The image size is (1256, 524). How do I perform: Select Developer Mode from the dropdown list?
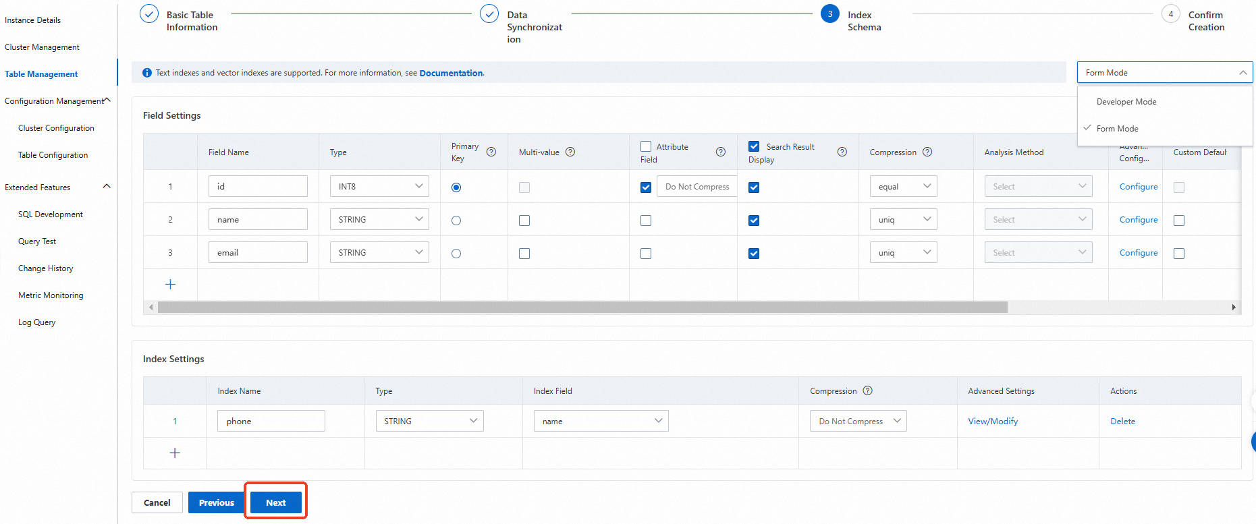pos(1126,102)
